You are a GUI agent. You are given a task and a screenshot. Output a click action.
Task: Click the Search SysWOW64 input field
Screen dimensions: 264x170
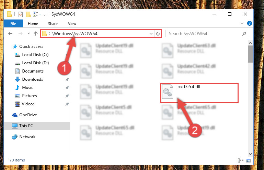pyautogui.click(x=205, y=34)
